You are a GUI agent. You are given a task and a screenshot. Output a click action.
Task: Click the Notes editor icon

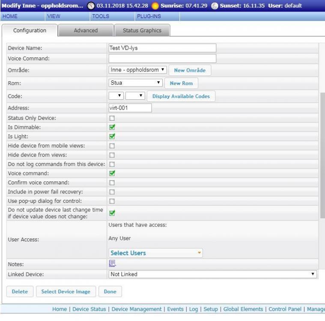coord(113,264)
